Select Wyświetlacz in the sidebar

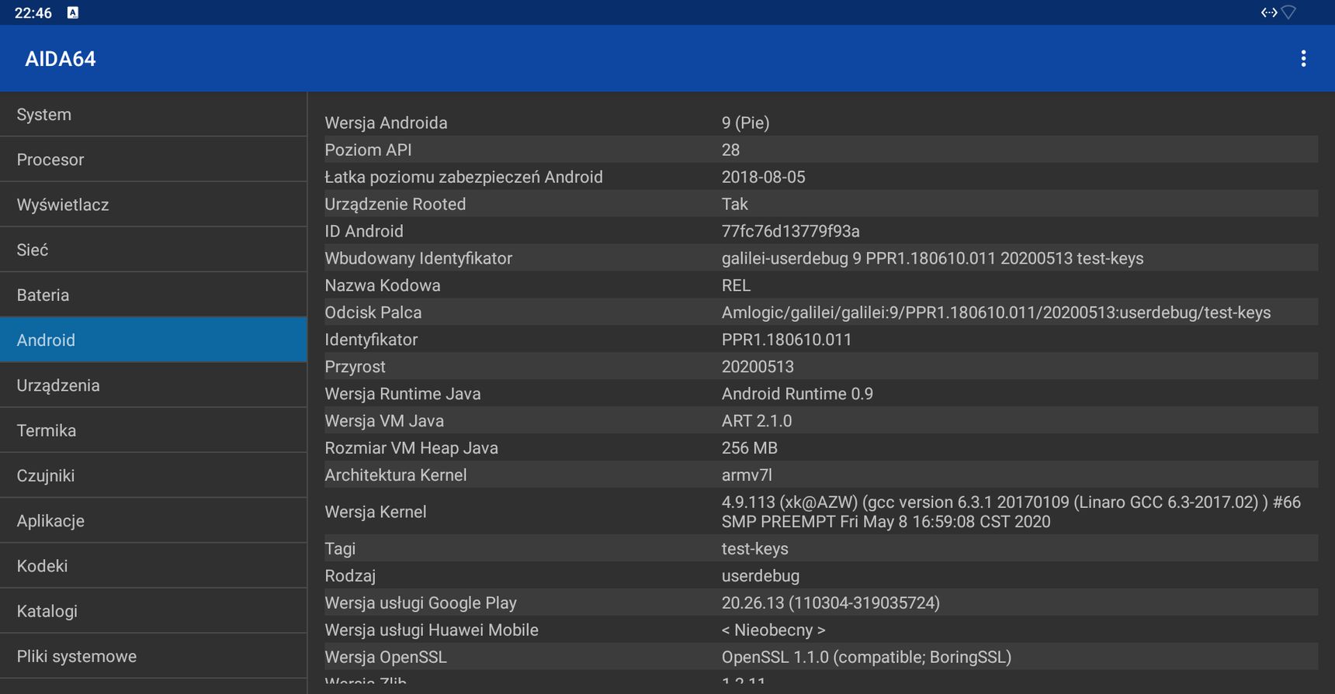pos(154,205)
